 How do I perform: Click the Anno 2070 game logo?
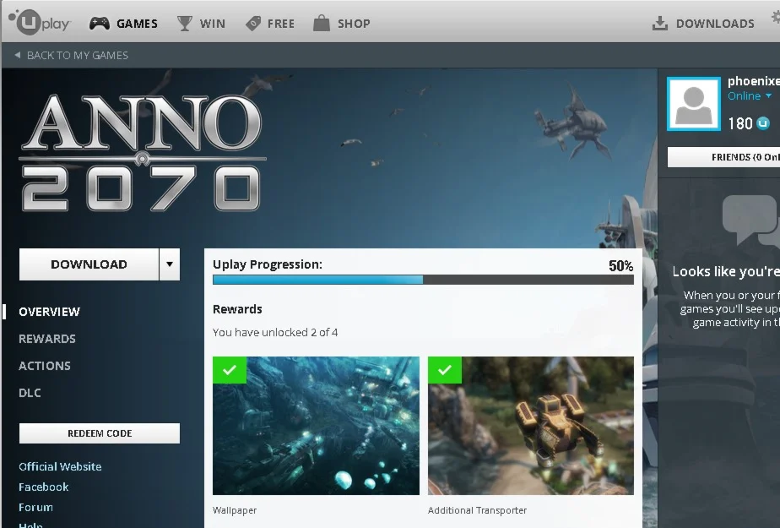click(143, 153)
